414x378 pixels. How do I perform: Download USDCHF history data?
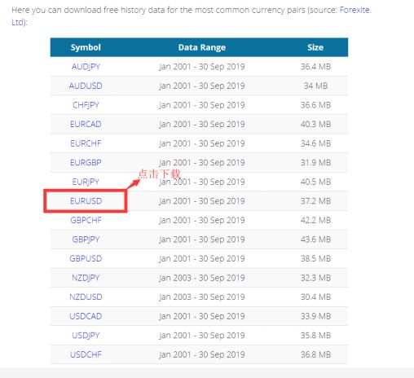coord(86,354)
